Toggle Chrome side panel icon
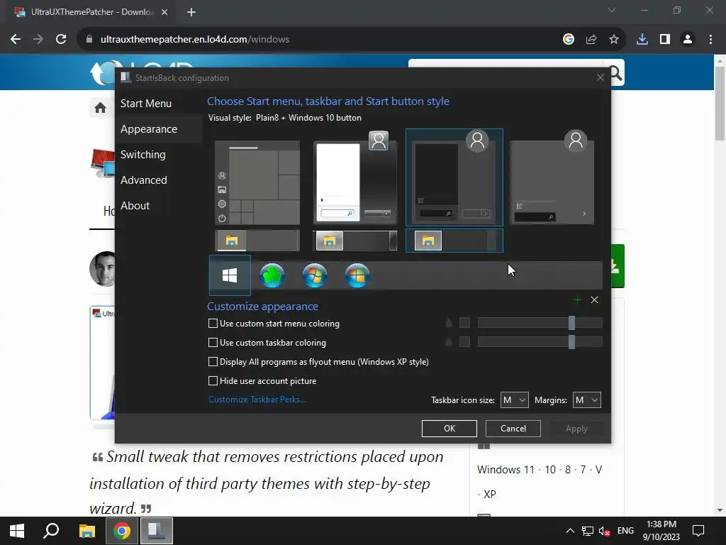Screen dimensions: 726x545 [x=665, y=40]
